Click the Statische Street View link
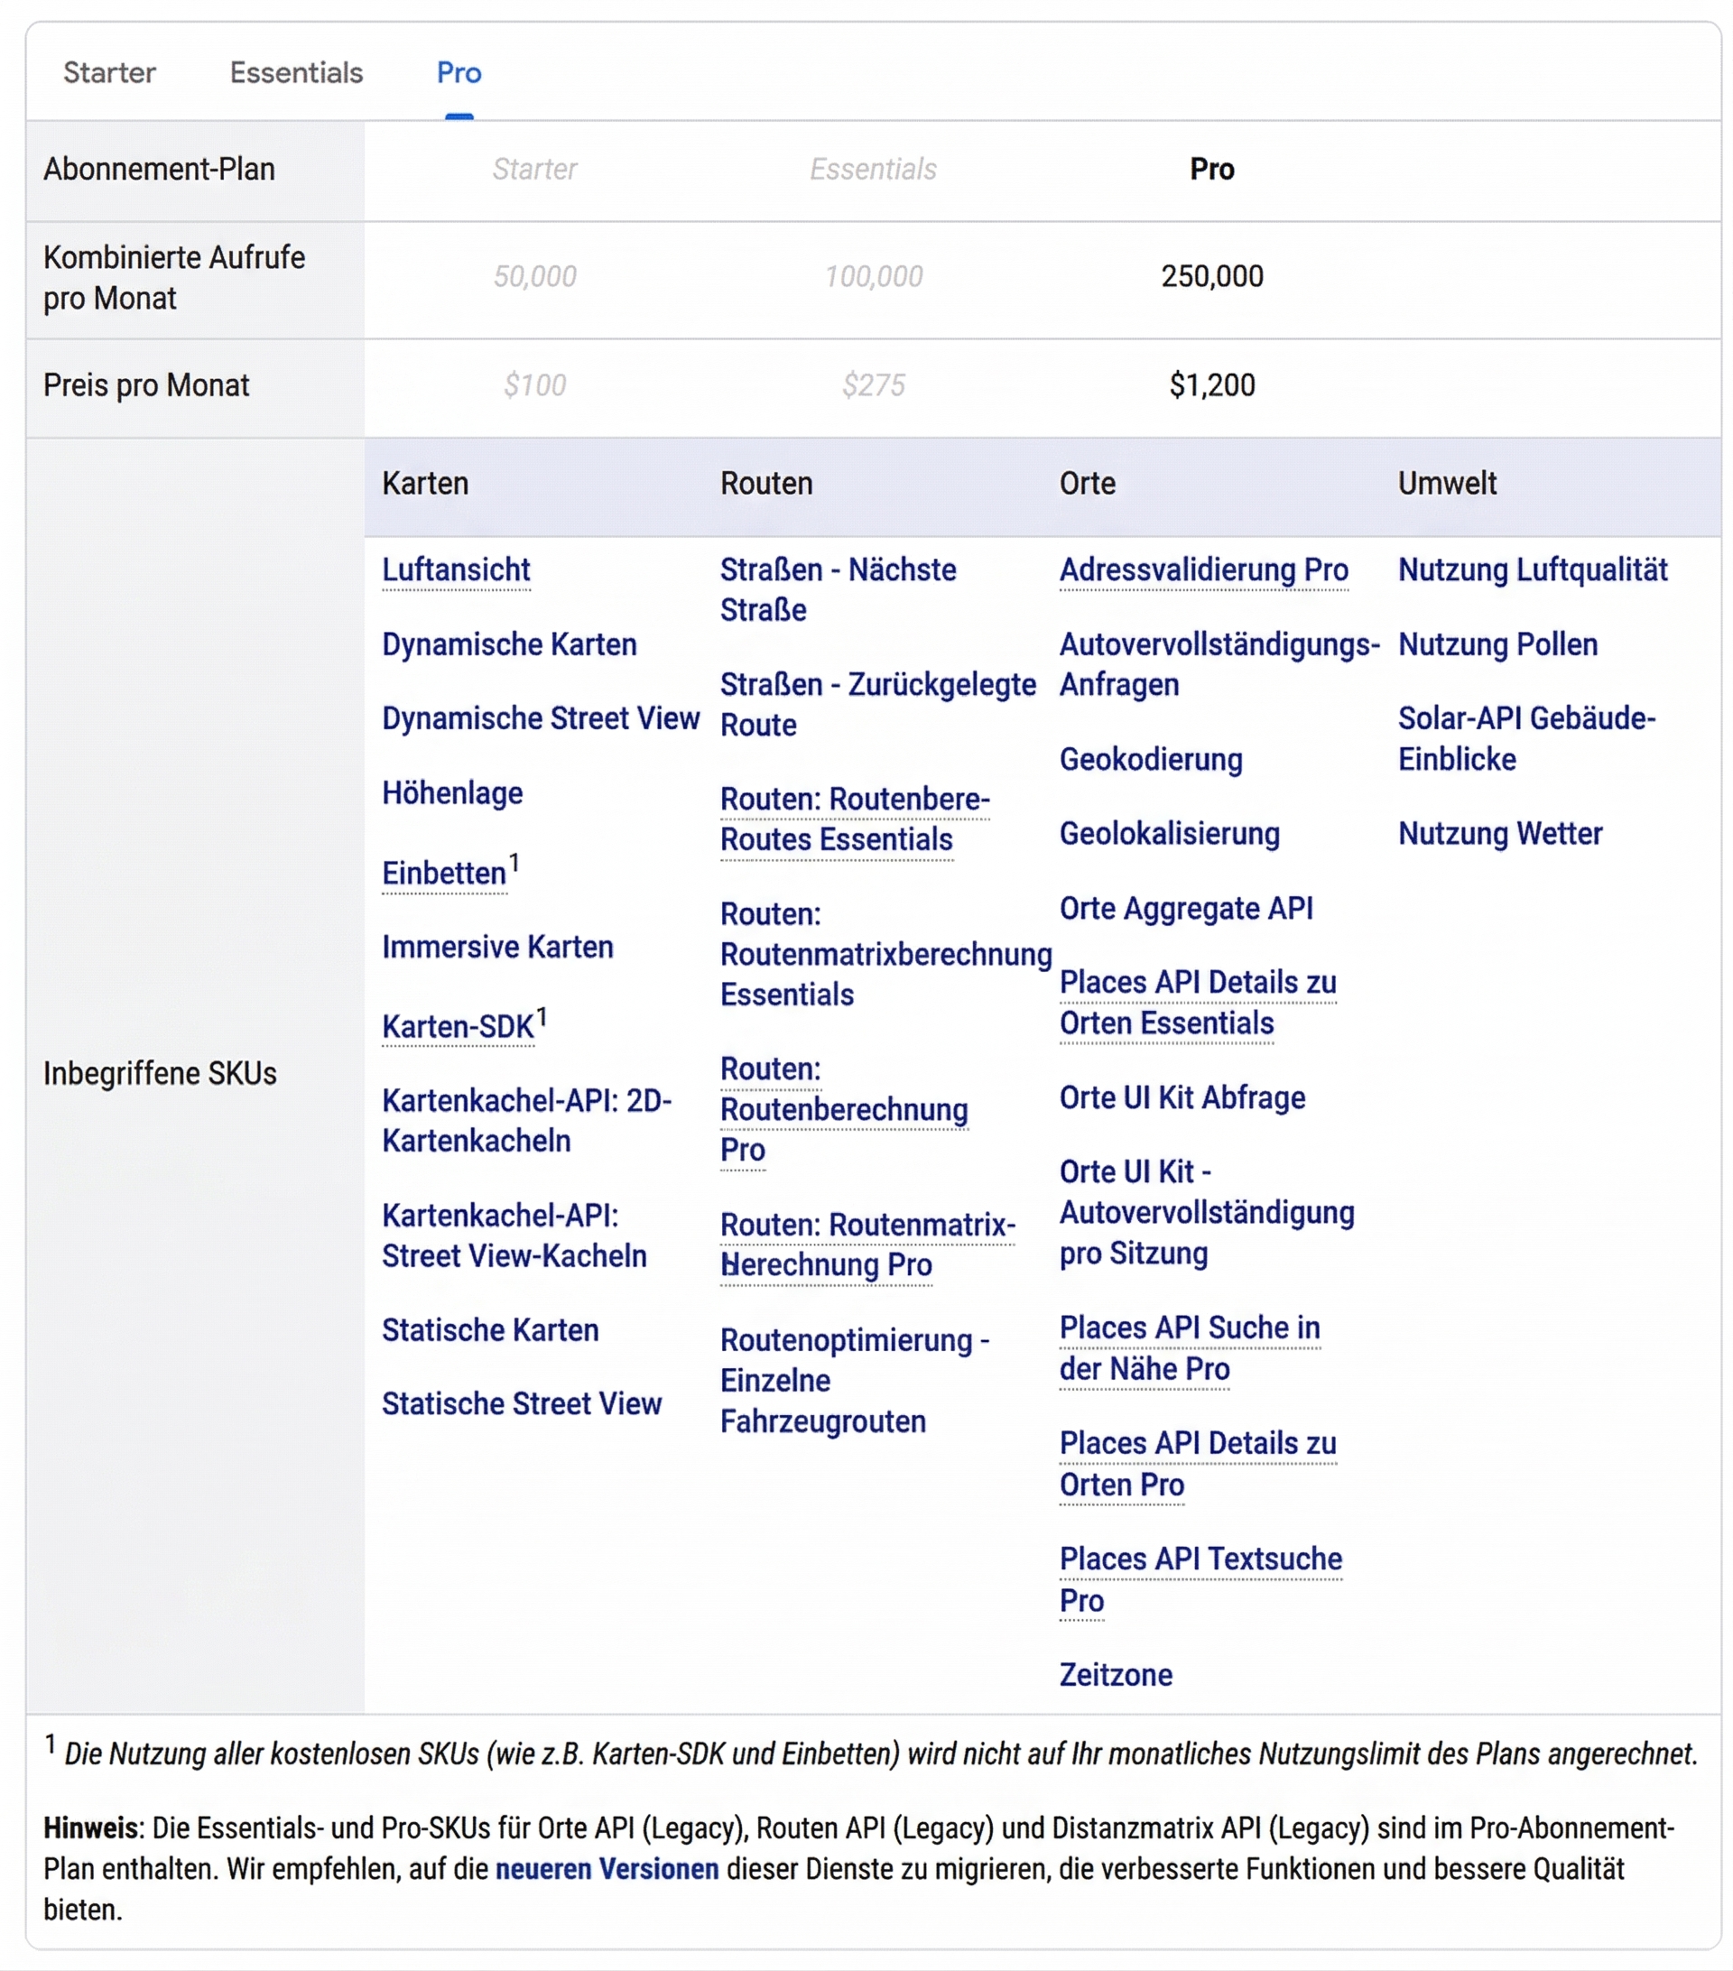The width and height of the screenshot is (1733, 1971). (x=522, y=1404)
